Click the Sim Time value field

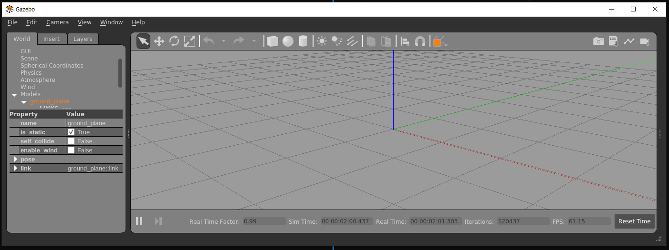346,221
